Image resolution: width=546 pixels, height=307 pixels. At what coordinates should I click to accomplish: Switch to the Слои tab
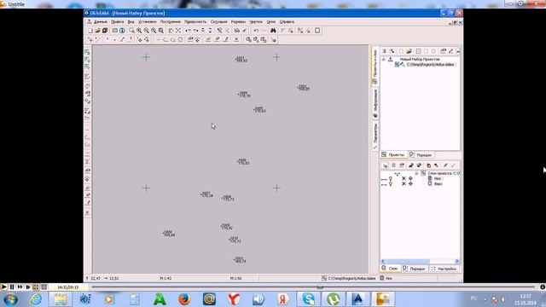point(390,269)
